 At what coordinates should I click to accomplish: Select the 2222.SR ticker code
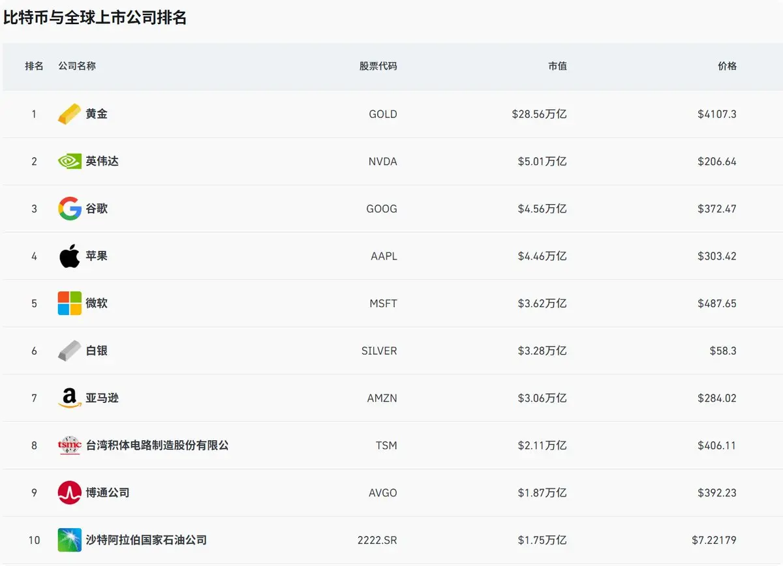click(x=377, y=540)
